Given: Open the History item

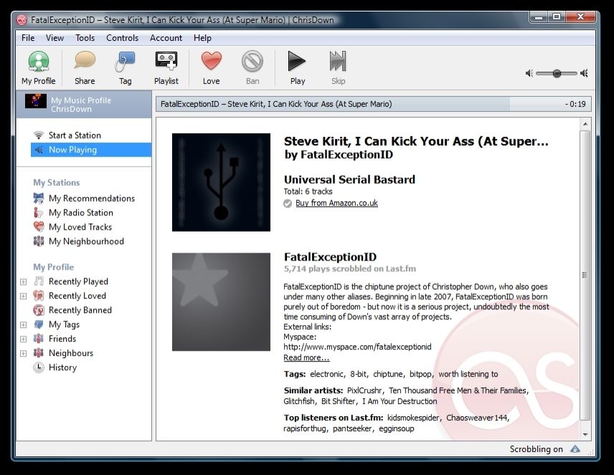Looking at the screenshot, I should pyautogui.click(x=62, y=367).
